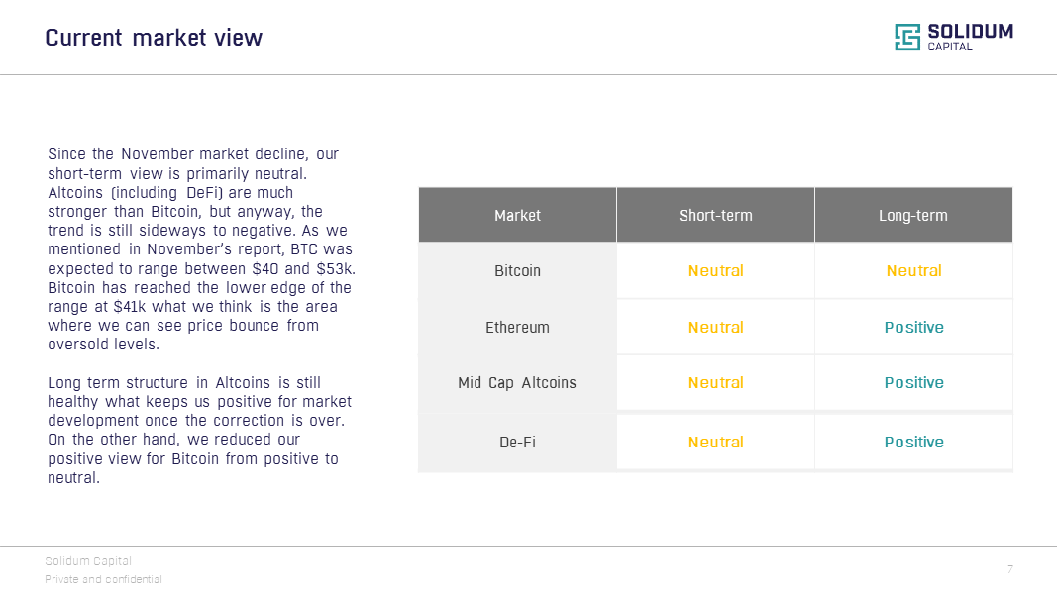Select the Market column header
Image resolution: width=1057 pixels, height=594 pixels.
[517, 215]
